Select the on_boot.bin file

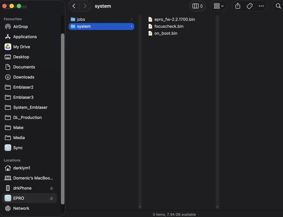166,33
